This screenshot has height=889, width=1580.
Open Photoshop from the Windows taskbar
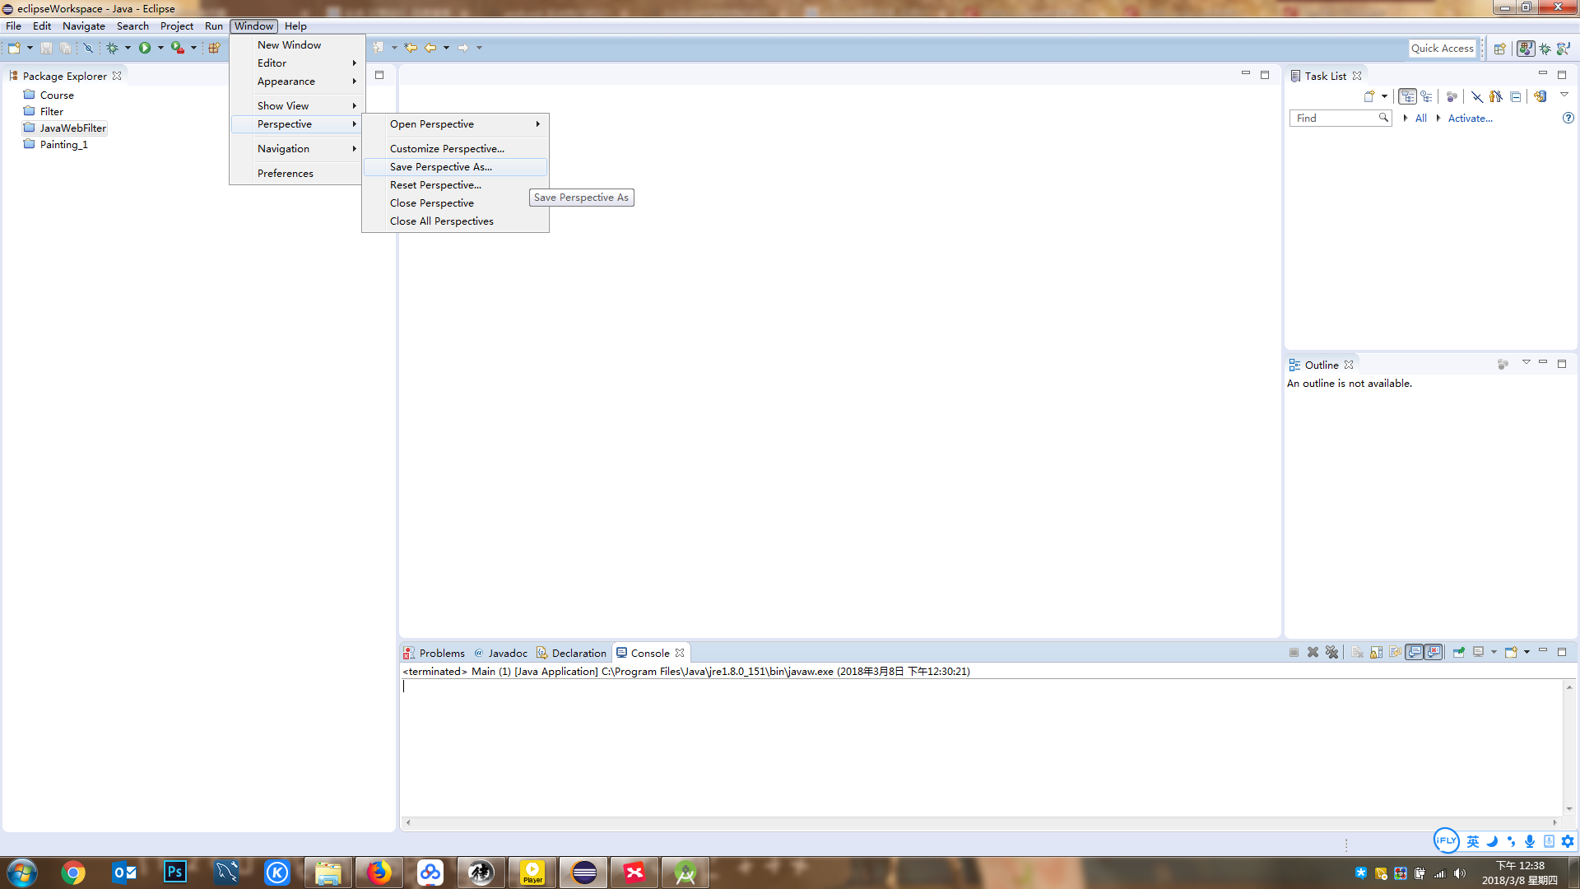click(175, 872)
